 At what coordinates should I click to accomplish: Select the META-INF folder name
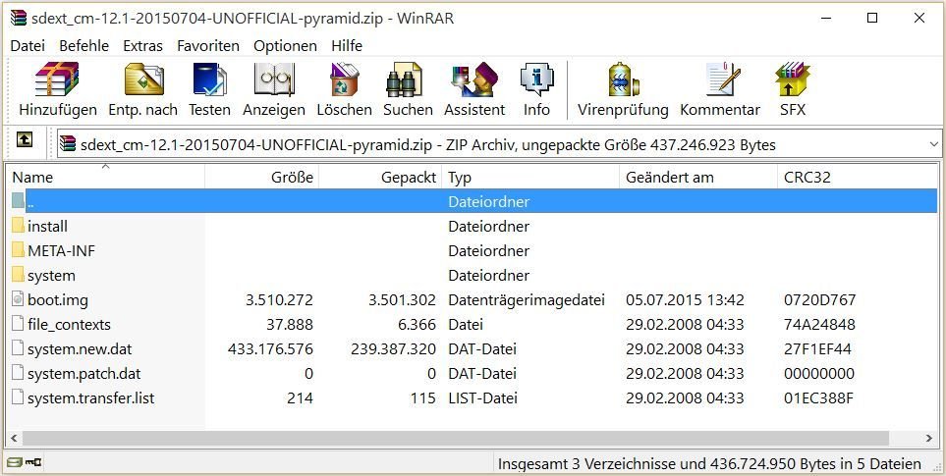(62, 250)
